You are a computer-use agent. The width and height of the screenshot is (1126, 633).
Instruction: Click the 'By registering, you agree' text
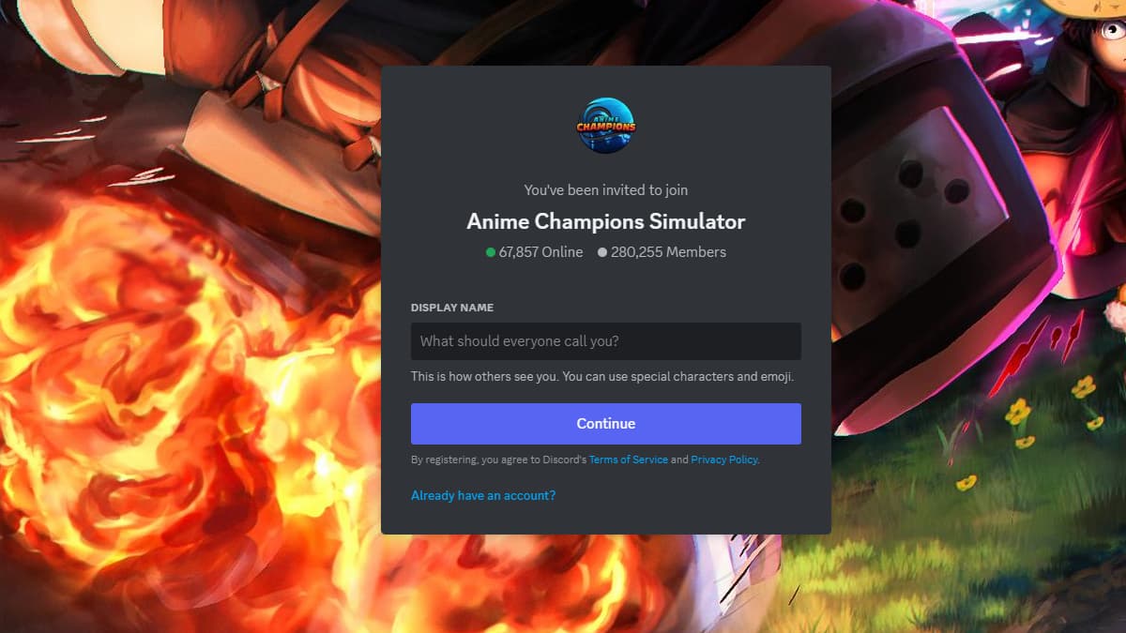click(x=498, y=460)
